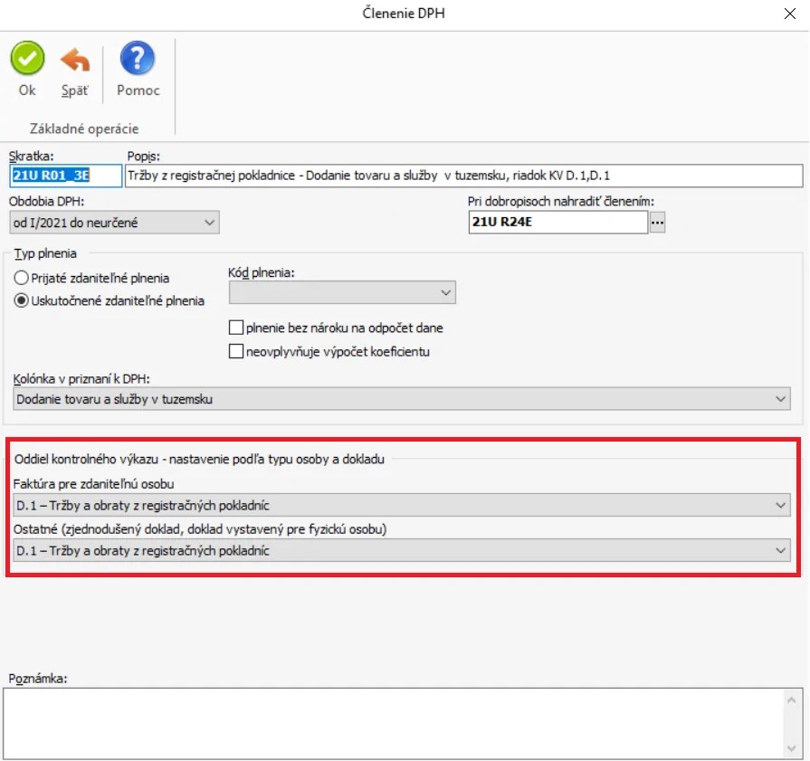The height and width of the screenshot is (761, 810).
Task: Click the ellipsis button next to 21U R24E
Action: 657,223
